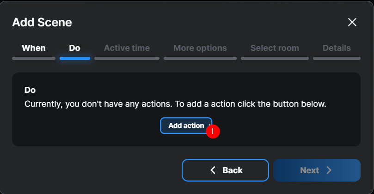This screenshot has height=194, width=374.
Task: Click the progress bar under More options
Action: point(200,59)
